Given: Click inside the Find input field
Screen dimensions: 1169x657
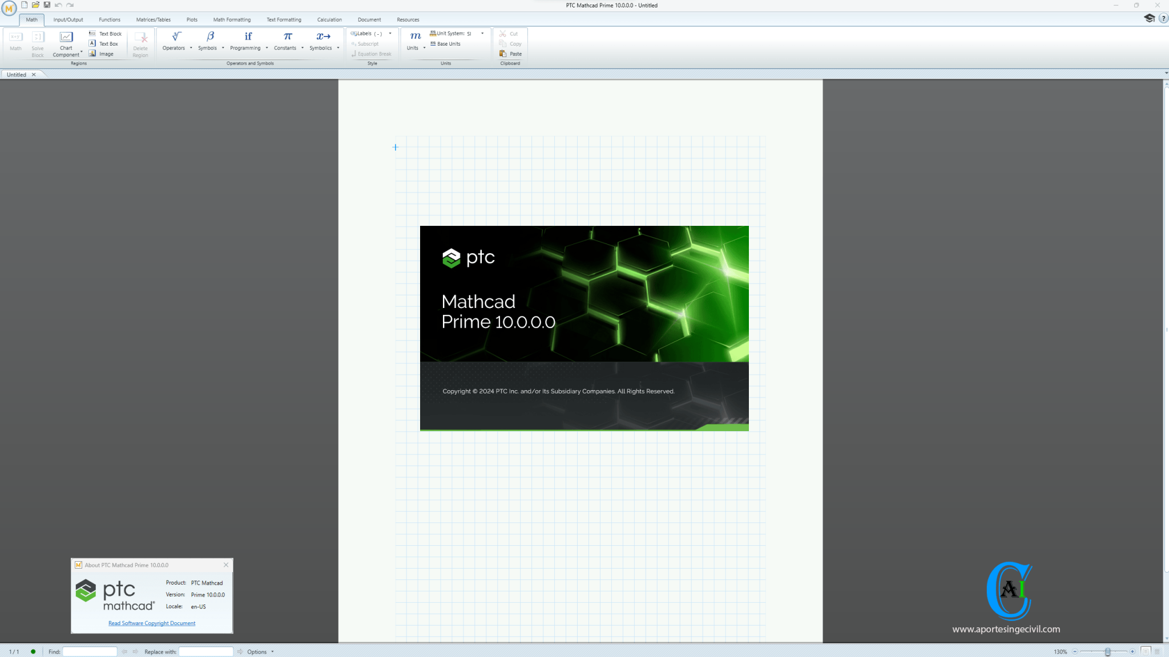Looking at the screenshot, I should [x=90, y=651].
